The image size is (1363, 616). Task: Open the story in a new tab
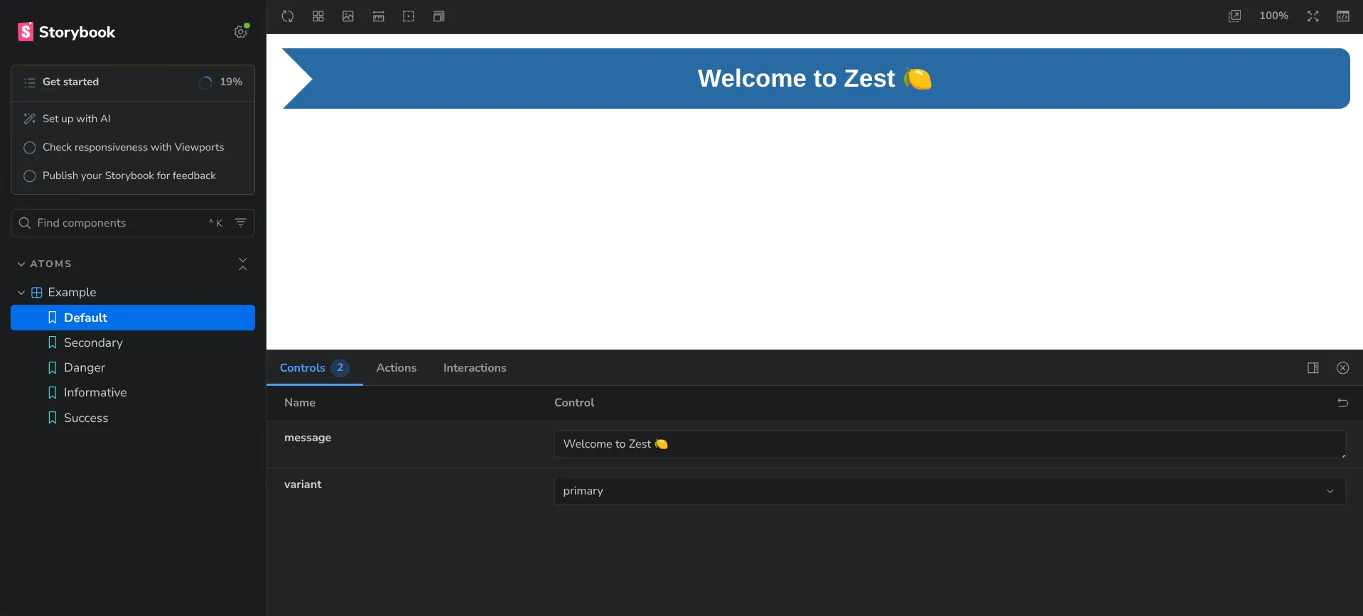(1235, 16)
